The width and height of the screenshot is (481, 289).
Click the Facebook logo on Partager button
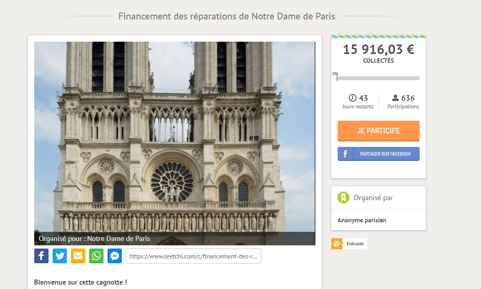pos(345,154)
